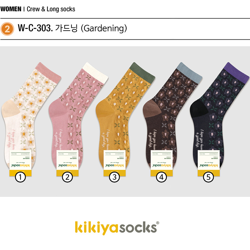Select the circled number 2 marker

tap(67, 177)
